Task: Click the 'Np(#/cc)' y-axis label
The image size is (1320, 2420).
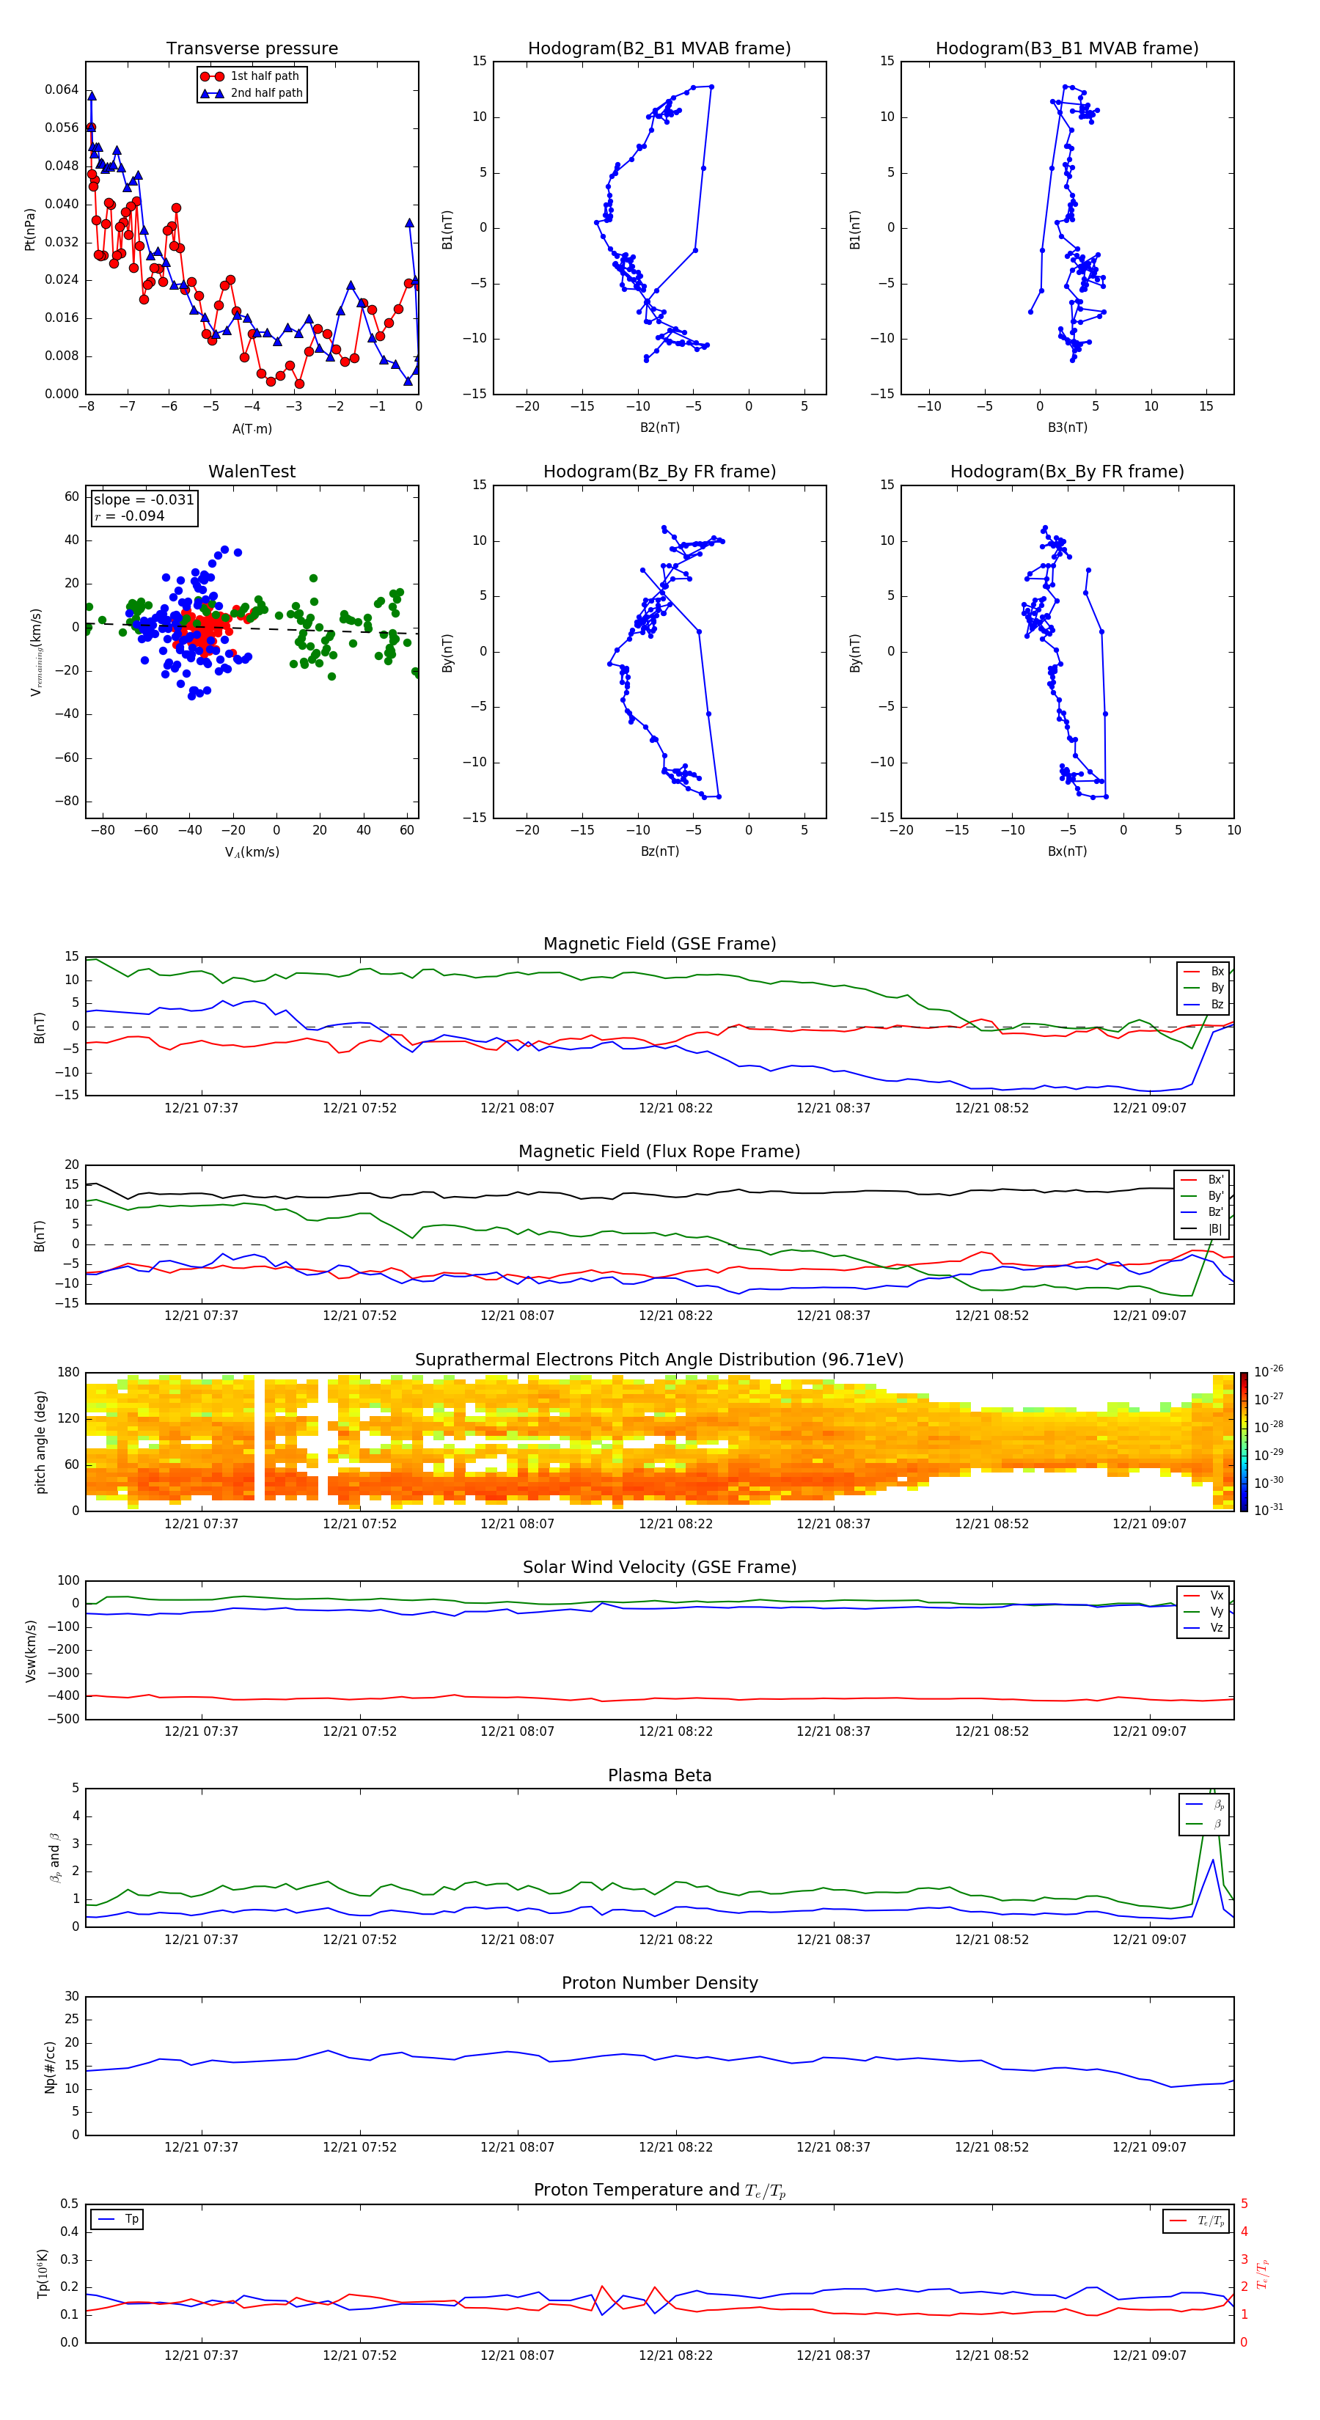Action: coord(50,2067)
